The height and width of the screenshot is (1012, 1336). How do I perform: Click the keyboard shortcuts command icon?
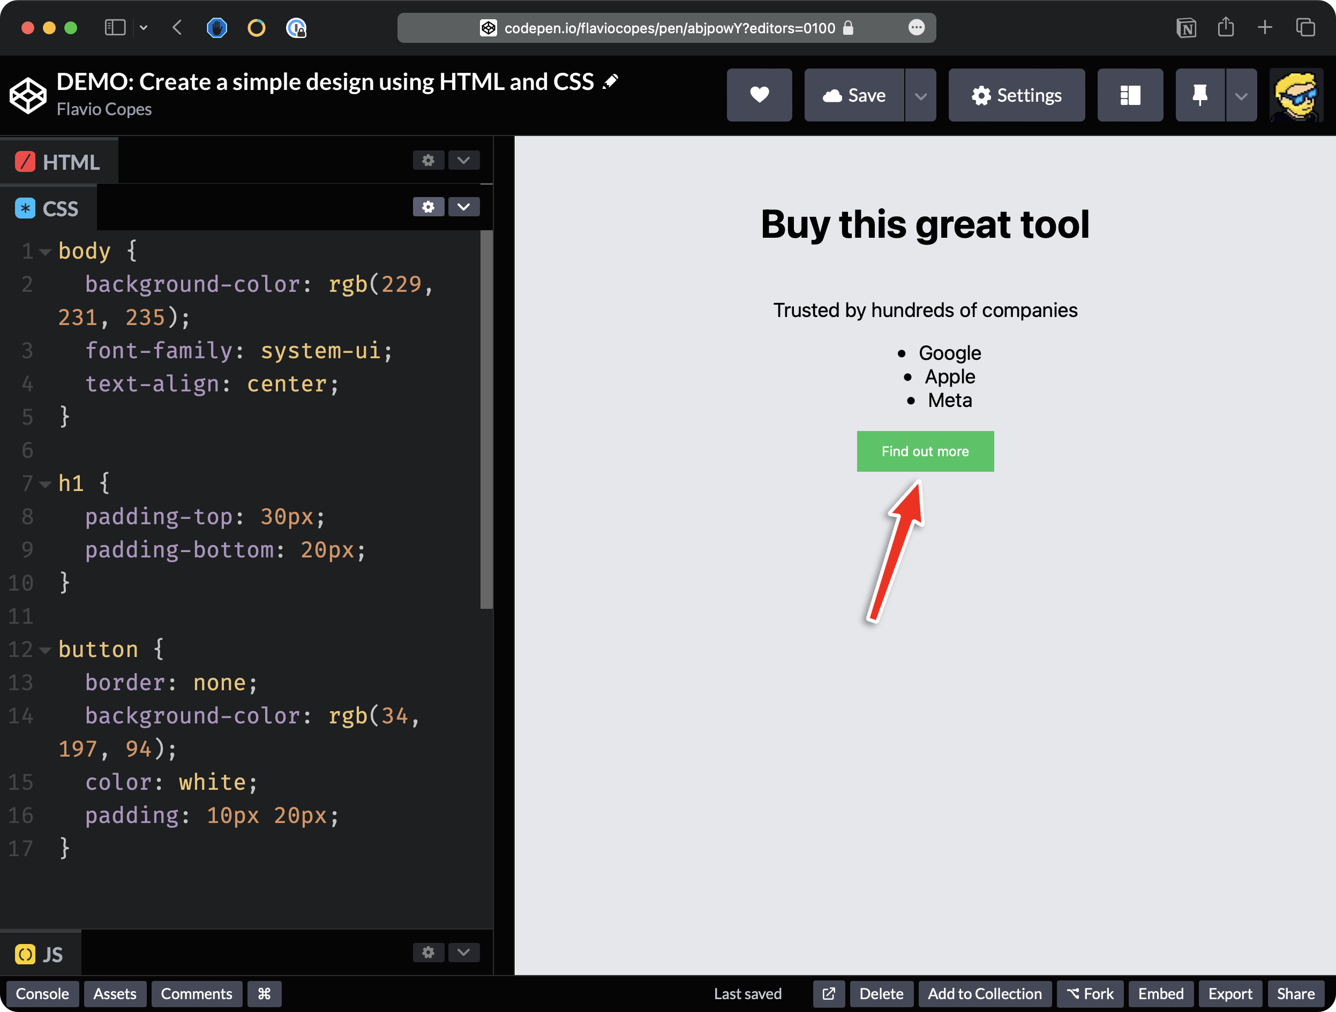[264, 994]
